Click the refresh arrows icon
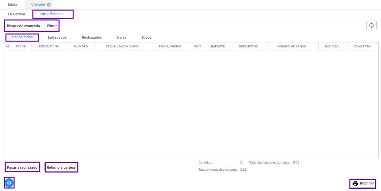 371,26
